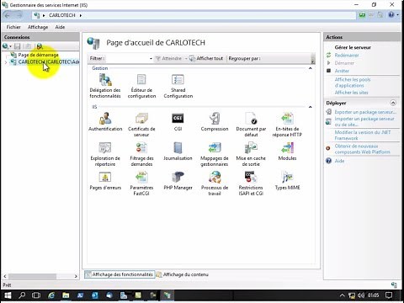Open Paramètres FastCGI

pos(141,183)
